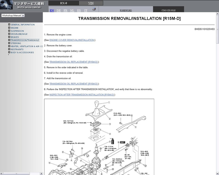219x175 pixels.
Task: Click the sidebar horizontal scroll left arrow
Action: point(1,173)
